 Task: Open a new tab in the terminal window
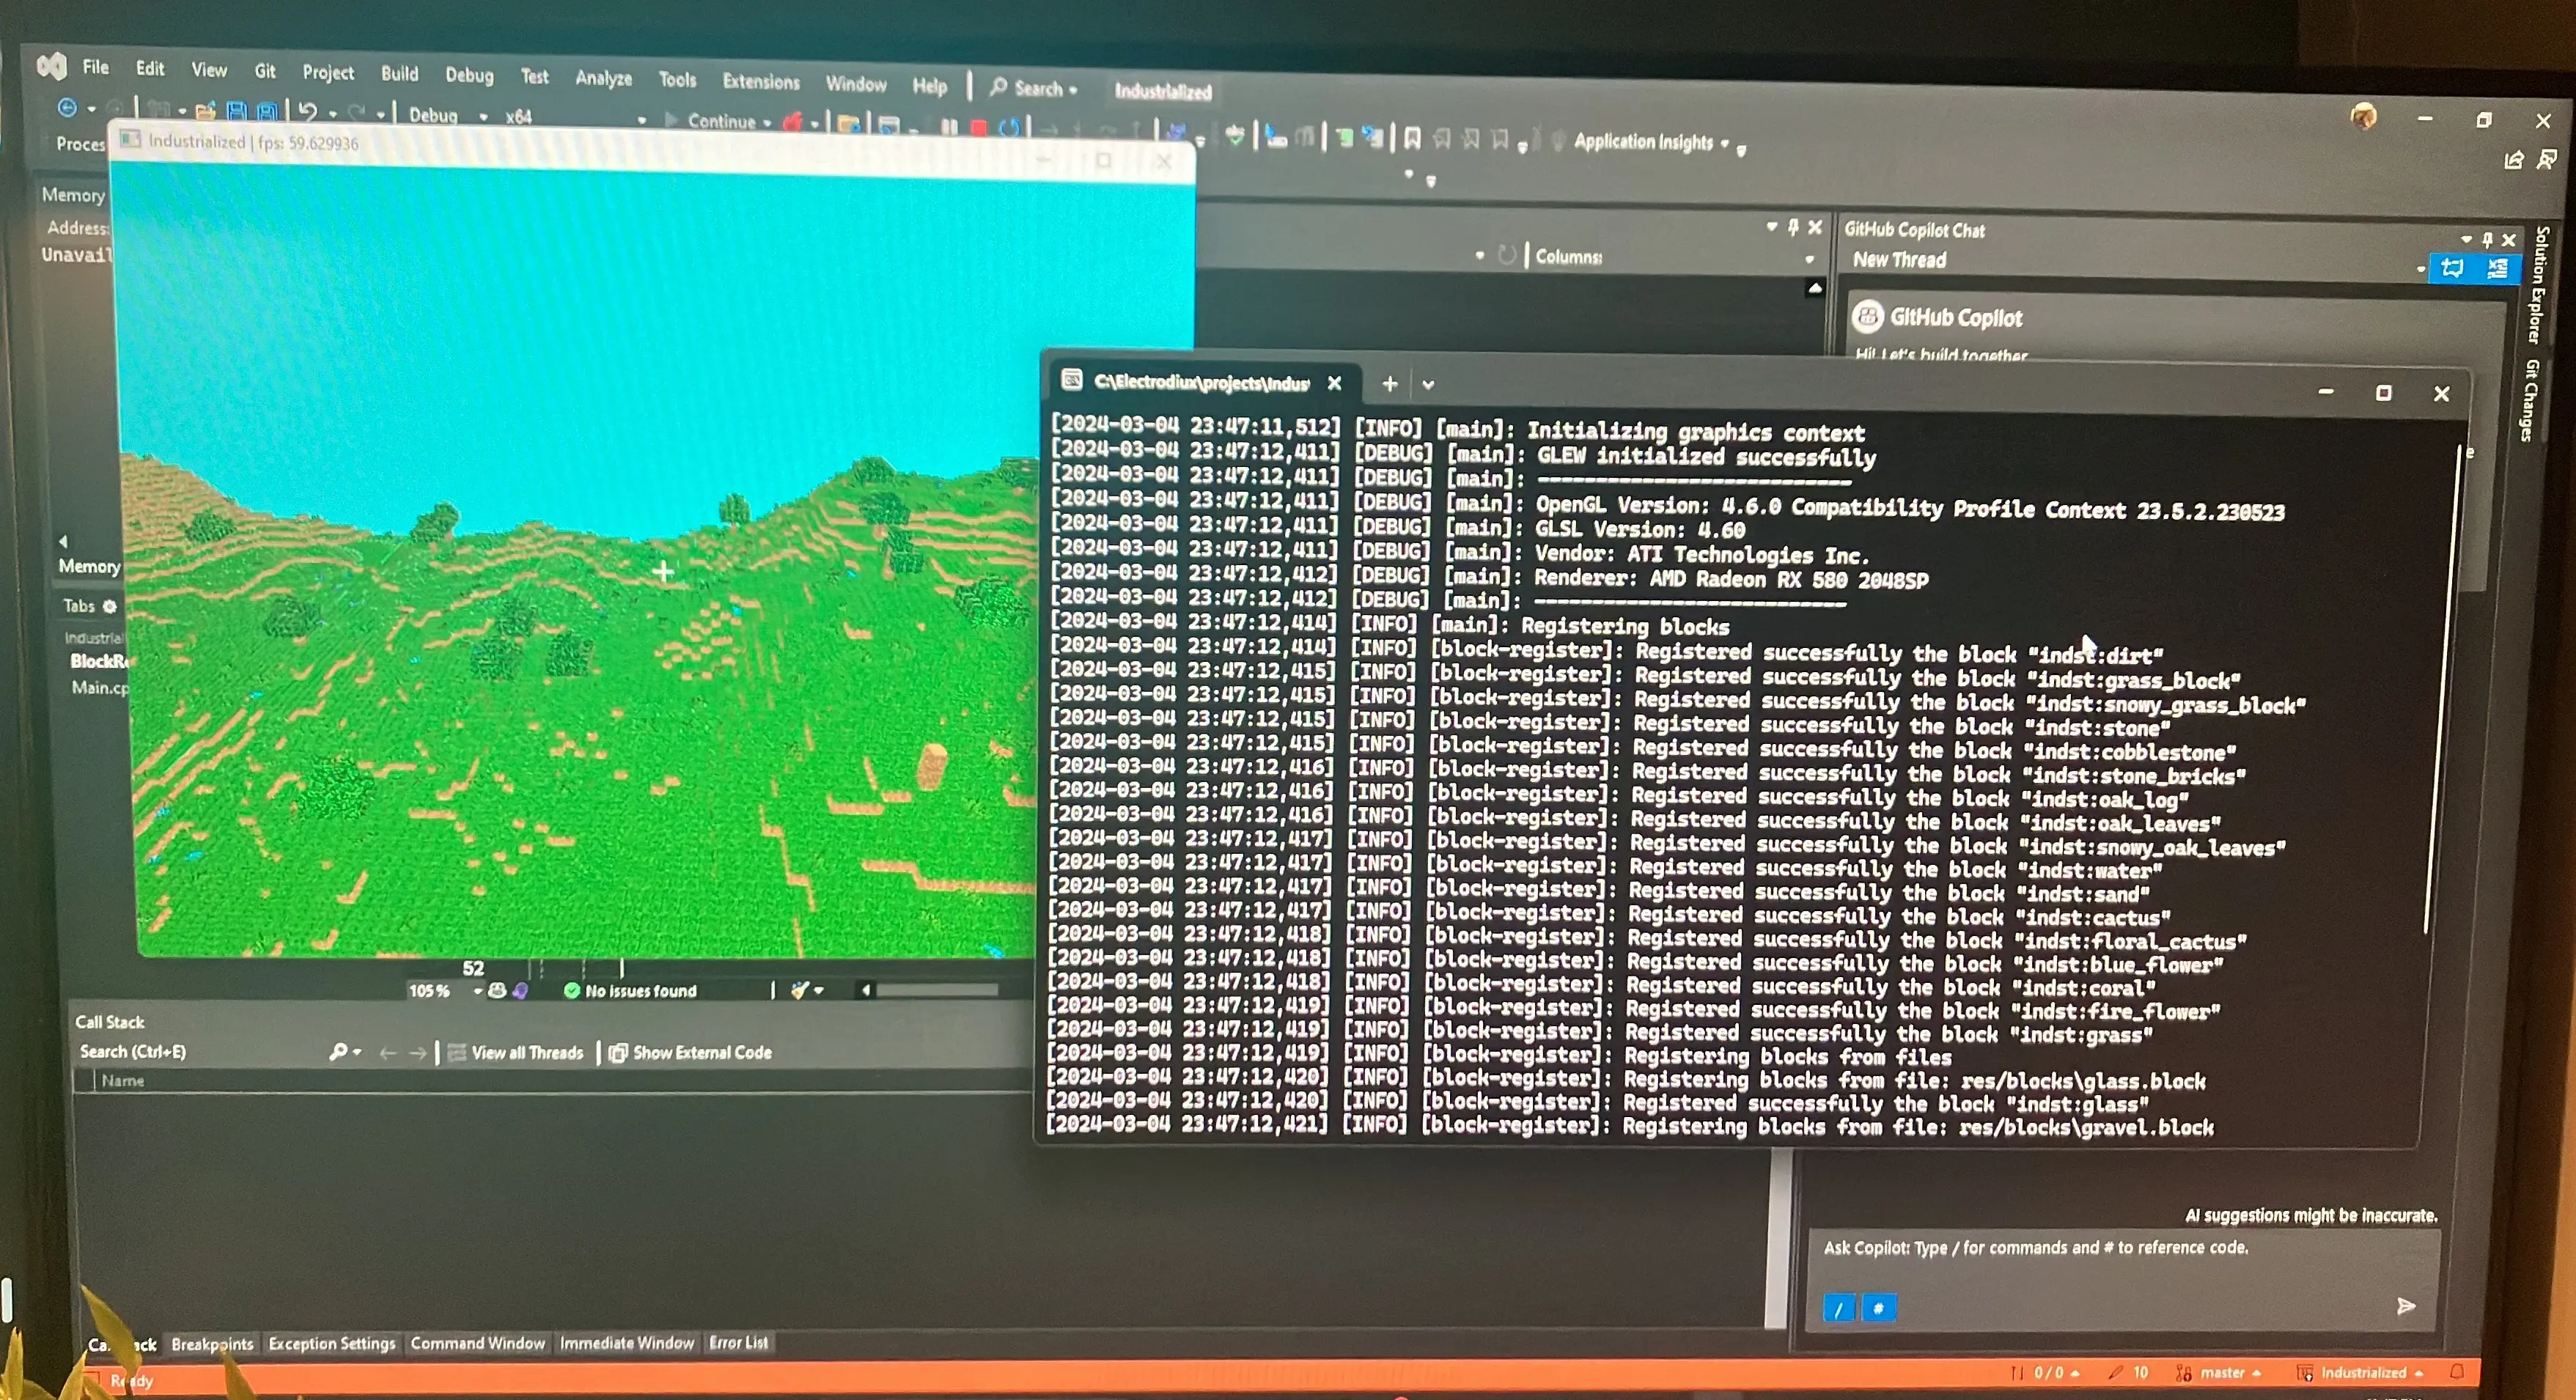point(1389,383)
